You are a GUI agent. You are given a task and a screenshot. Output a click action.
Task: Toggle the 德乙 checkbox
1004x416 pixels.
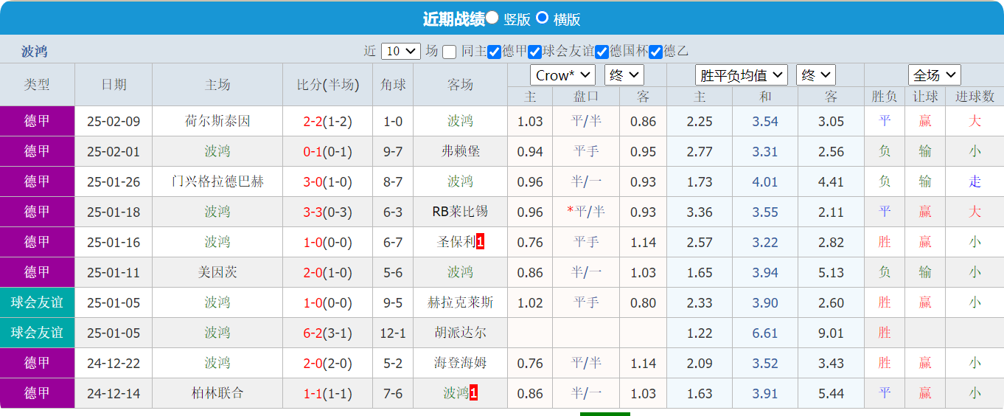(x=656, y=52)
